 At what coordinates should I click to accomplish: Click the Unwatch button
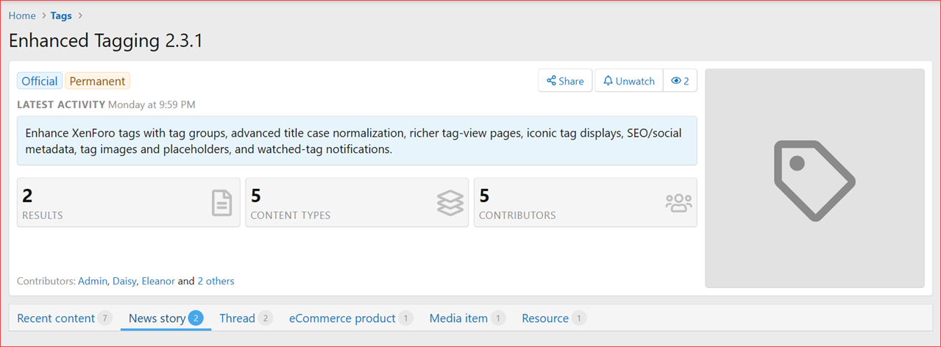(x=629, y=81)
